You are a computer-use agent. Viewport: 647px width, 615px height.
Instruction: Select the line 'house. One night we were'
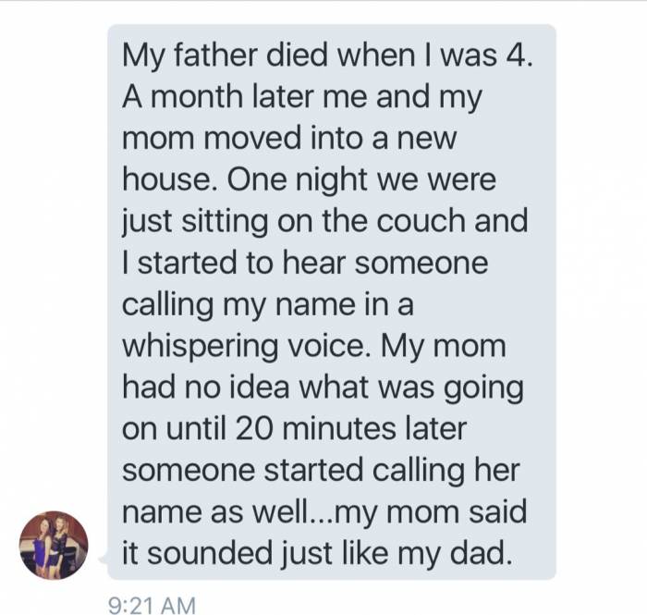[x=309, y=180]
